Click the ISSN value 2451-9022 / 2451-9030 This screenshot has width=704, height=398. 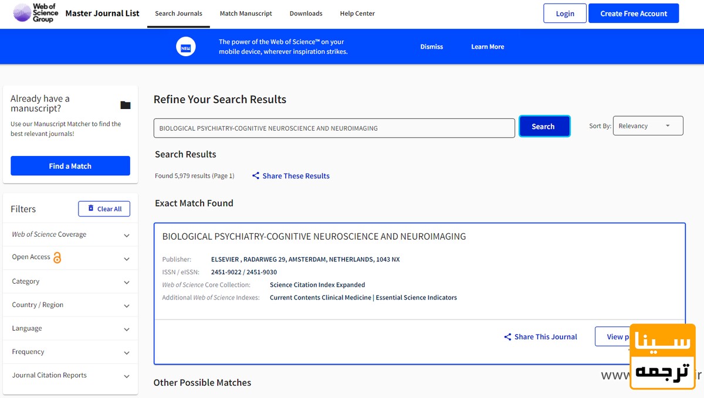[x=244, y=272]
